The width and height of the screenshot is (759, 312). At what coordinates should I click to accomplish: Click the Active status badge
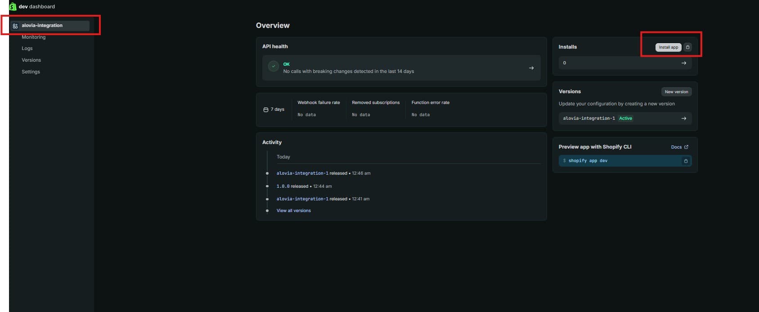coord(625,118)
